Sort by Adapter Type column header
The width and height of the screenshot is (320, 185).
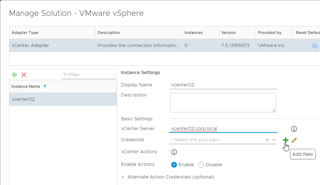point(52,33)
